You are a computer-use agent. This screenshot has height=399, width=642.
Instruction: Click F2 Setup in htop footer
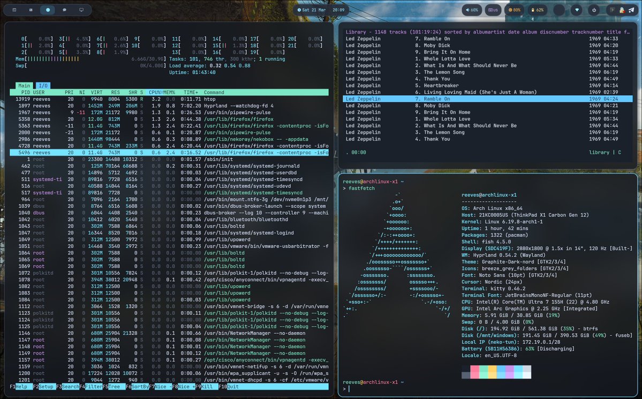tap(44, 387)
